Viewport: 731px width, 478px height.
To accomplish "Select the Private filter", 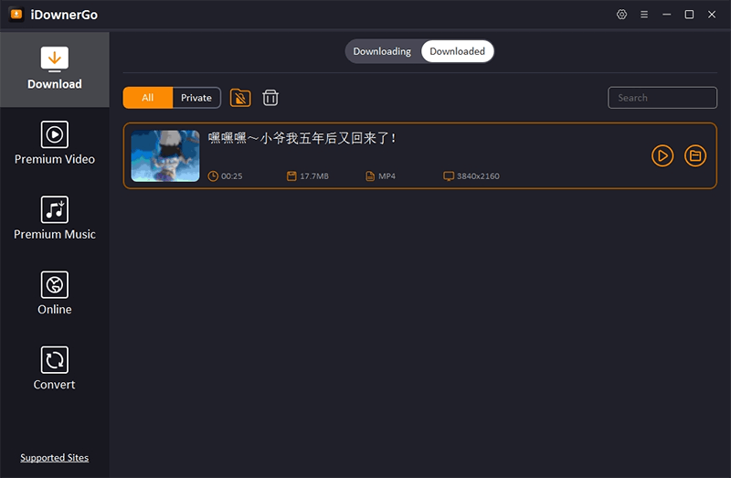I will [196, 98].
